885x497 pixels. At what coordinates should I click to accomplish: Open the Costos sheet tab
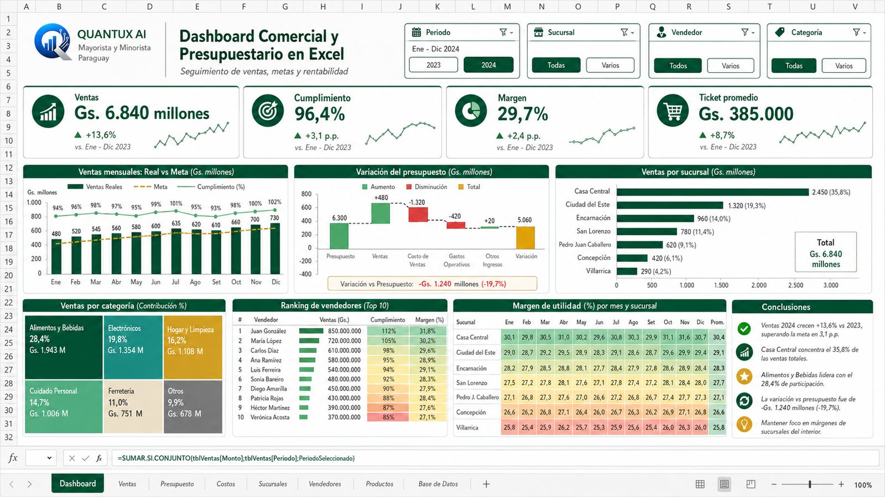click(226, 484)
